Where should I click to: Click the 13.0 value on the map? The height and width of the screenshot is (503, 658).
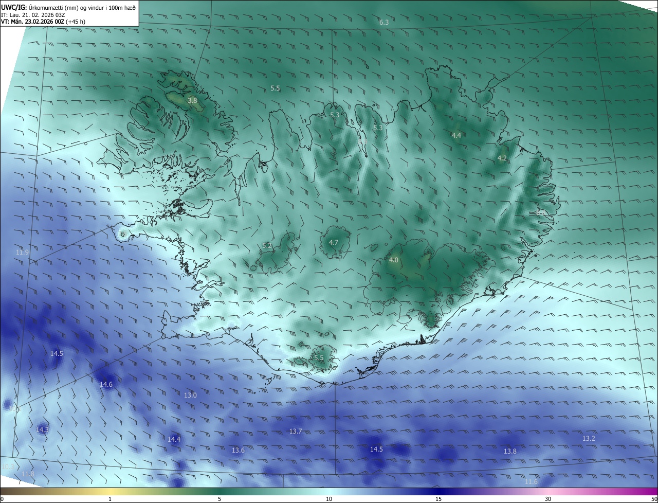coord(190,395)
